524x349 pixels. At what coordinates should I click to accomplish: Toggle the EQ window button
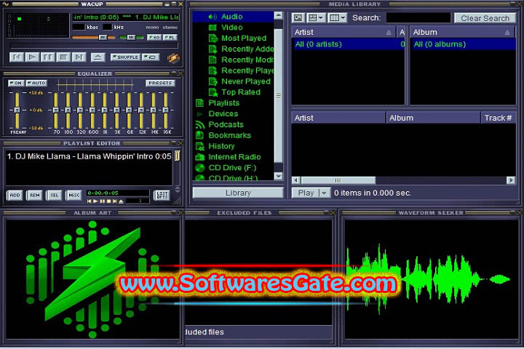tap(154, 37)
